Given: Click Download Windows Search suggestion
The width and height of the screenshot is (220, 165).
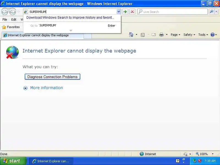Looking at the screenshot, I should coord(70,18).
